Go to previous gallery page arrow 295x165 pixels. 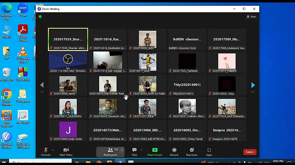pyautogui.click(x=42, y=85)
